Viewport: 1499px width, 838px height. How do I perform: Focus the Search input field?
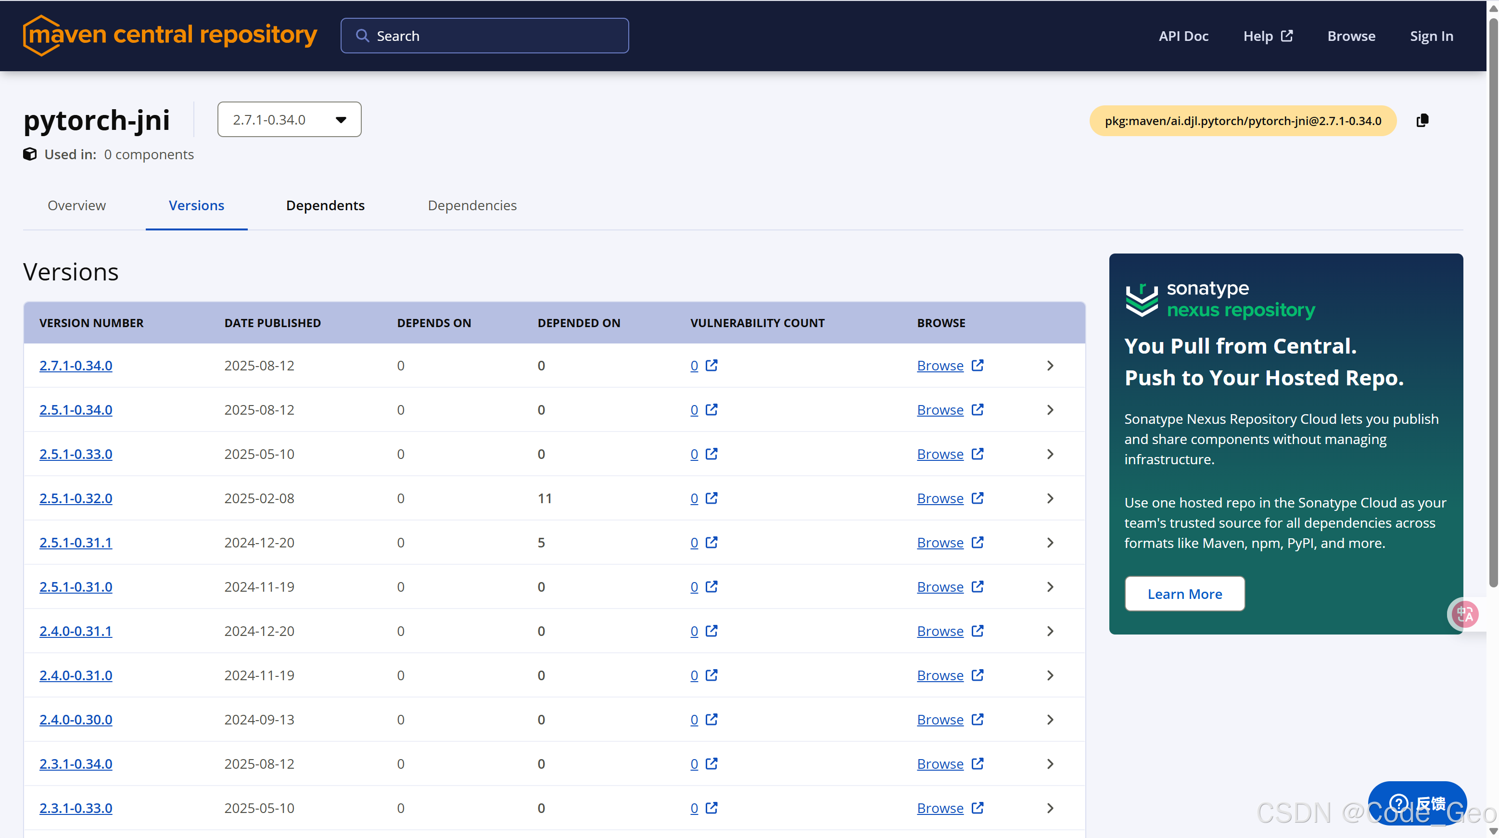[x=485, y=36]
